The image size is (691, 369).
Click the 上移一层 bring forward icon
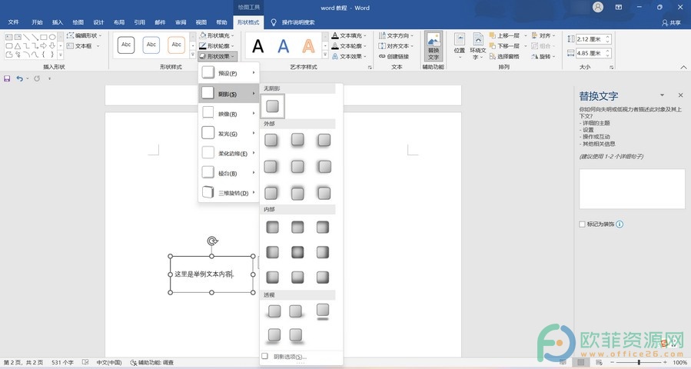click(x=492, y=35)
